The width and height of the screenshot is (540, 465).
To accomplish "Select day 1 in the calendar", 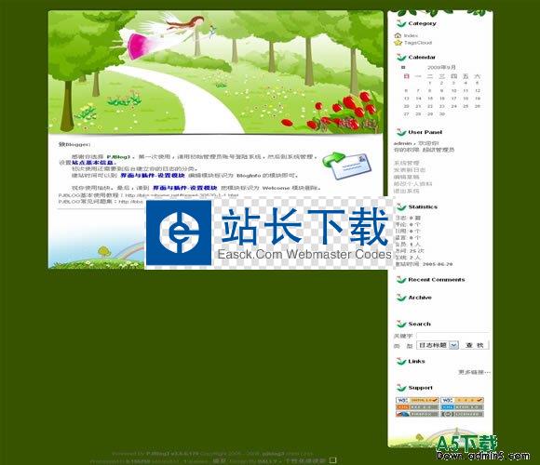I will pyautogui.click(x=430, y=83).
